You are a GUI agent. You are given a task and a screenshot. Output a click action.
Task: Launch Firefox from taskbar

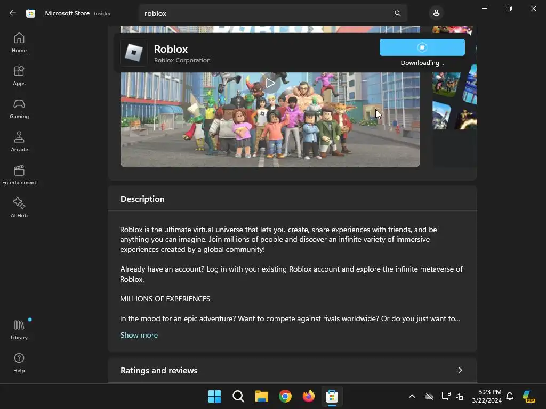coord(309,396)
